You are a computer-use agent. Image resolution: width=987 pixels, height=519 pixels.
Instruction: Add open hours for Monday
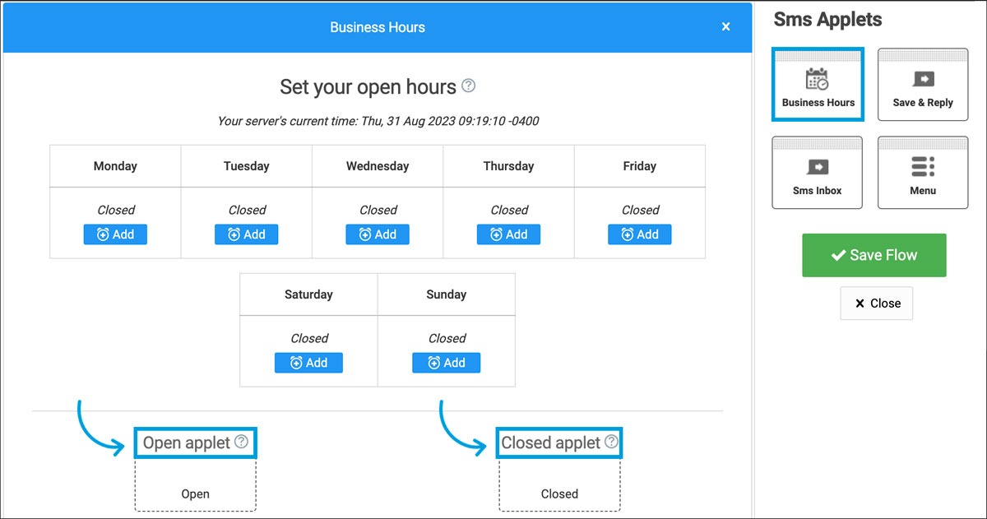point(115,234)
